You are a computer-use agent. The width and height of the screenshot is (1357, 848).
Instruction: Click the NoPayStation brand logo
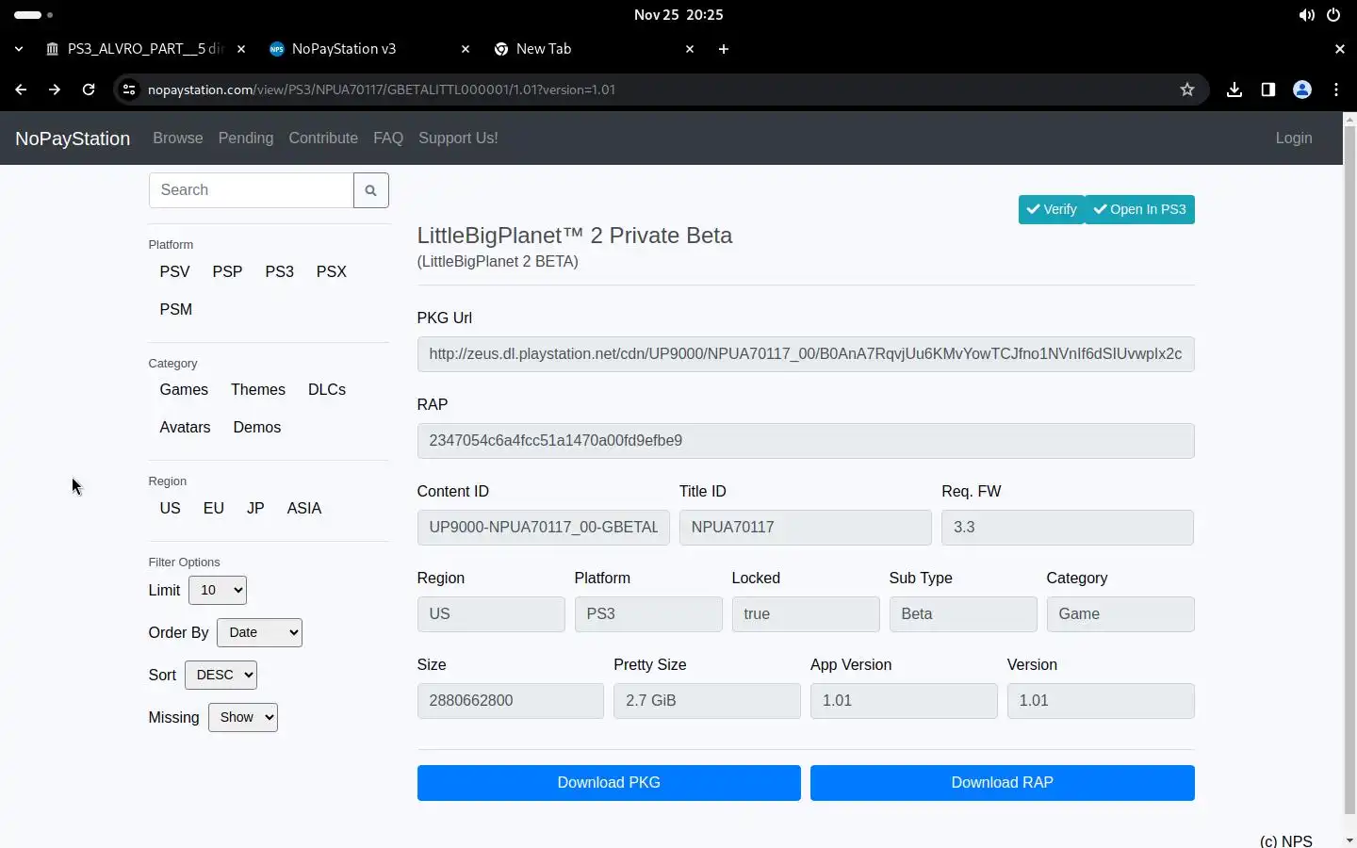coord(73,139)
